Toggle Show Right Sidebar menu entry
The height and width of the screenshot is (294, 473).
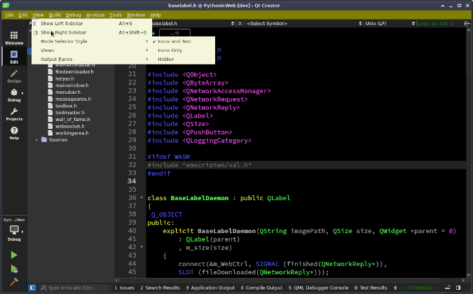click(63, 32)
